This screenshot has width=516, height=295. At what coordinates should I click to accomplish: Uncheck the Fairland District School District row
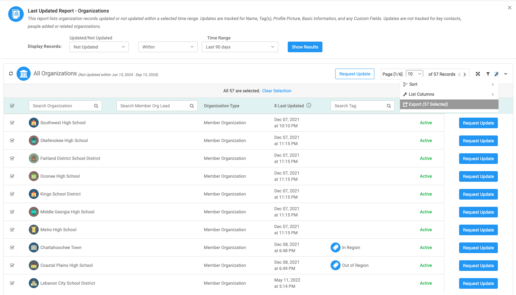tap(12, 158)
